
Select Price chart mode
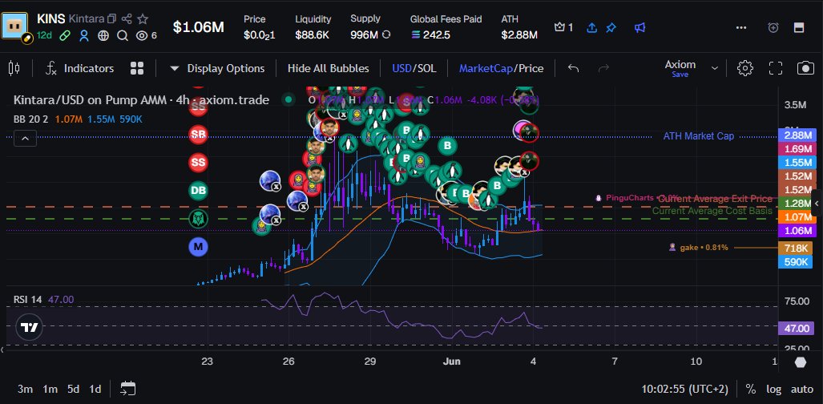click(x=531, y=68)
